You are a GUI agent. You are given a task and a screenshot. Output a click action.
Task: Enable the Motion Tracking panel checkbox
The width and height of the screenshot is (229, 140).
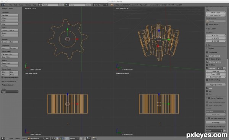point(209,98)
